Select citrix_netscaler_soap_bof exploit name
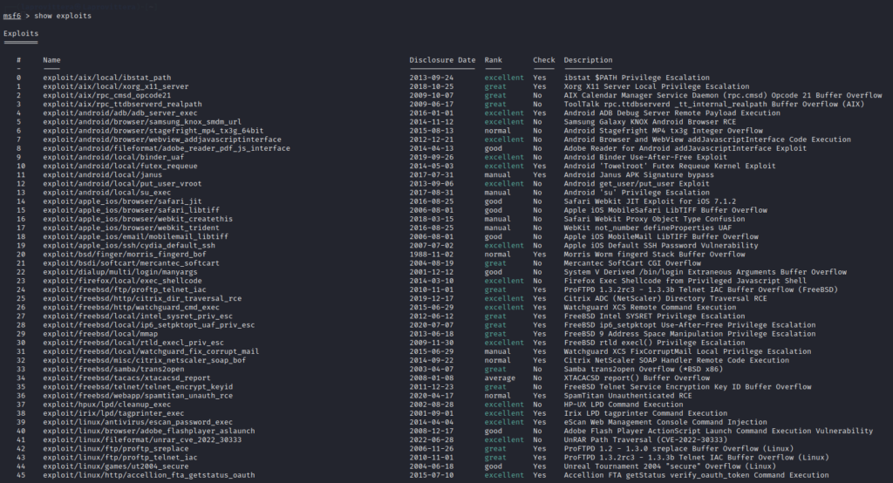 point(144,360)
